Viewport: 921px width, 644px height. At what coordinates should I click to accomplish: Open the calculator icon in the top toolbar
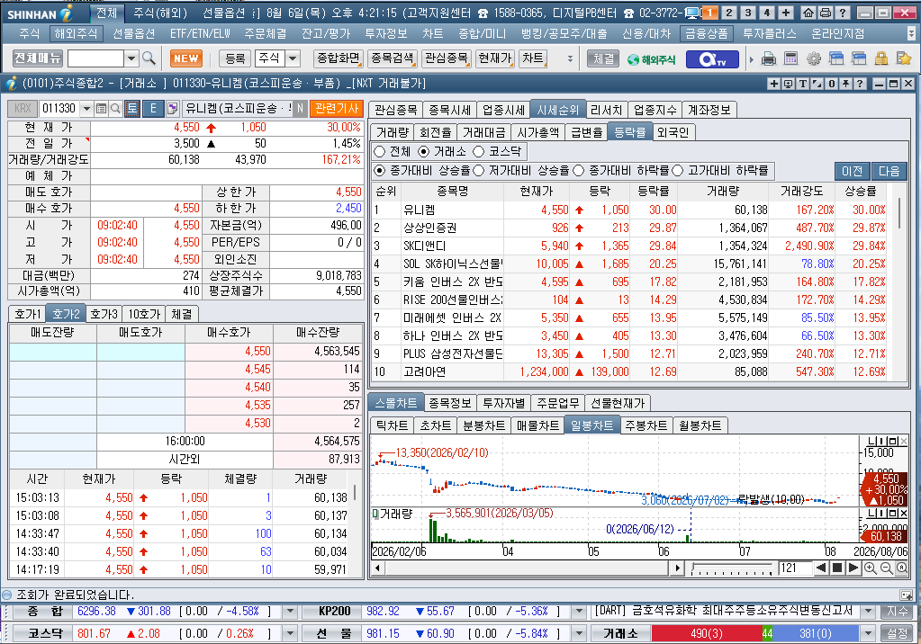790,58
